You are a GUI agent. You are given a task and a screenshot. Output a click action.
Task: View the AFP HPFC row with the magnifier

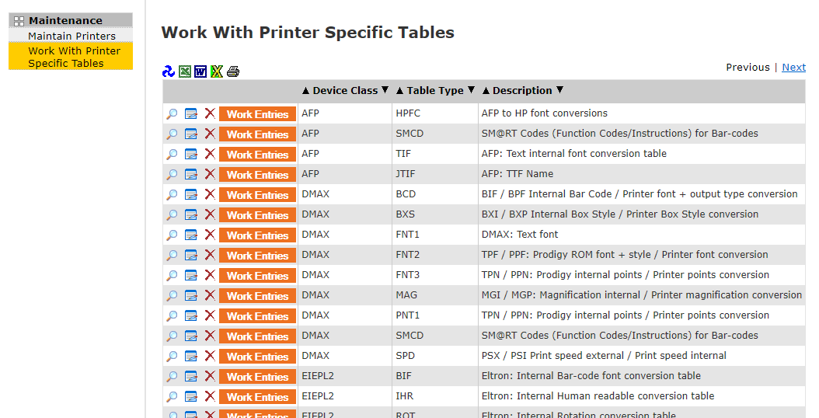172,114
